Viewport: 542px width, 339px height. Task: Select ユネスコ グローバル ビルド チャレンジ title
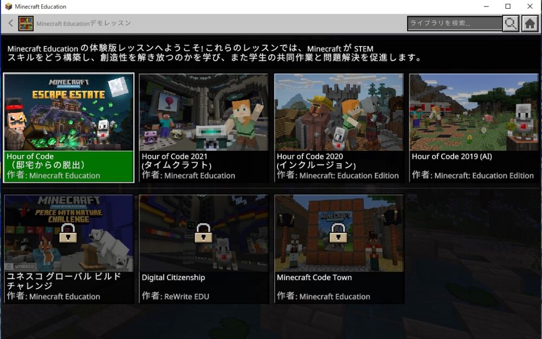pyautogui.click(x=64, y=281)
